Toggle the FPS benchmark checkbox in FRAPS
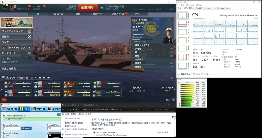262x138 pixels. [x=4, y=135]
